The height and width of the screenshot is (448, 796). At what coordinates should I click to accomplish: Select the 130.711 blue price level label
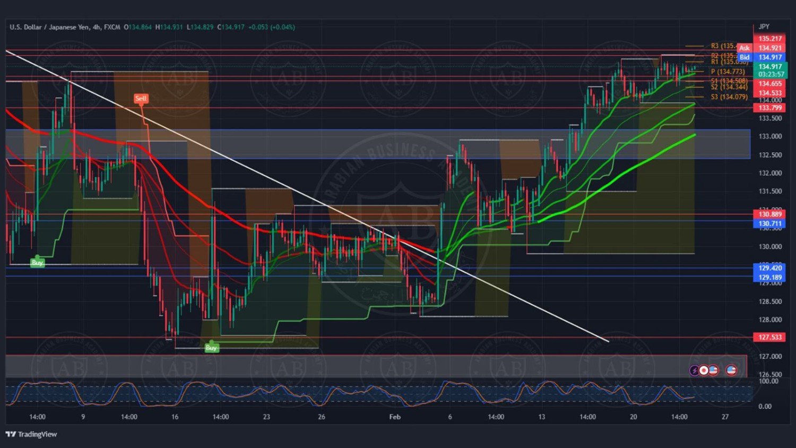(770, 224)
